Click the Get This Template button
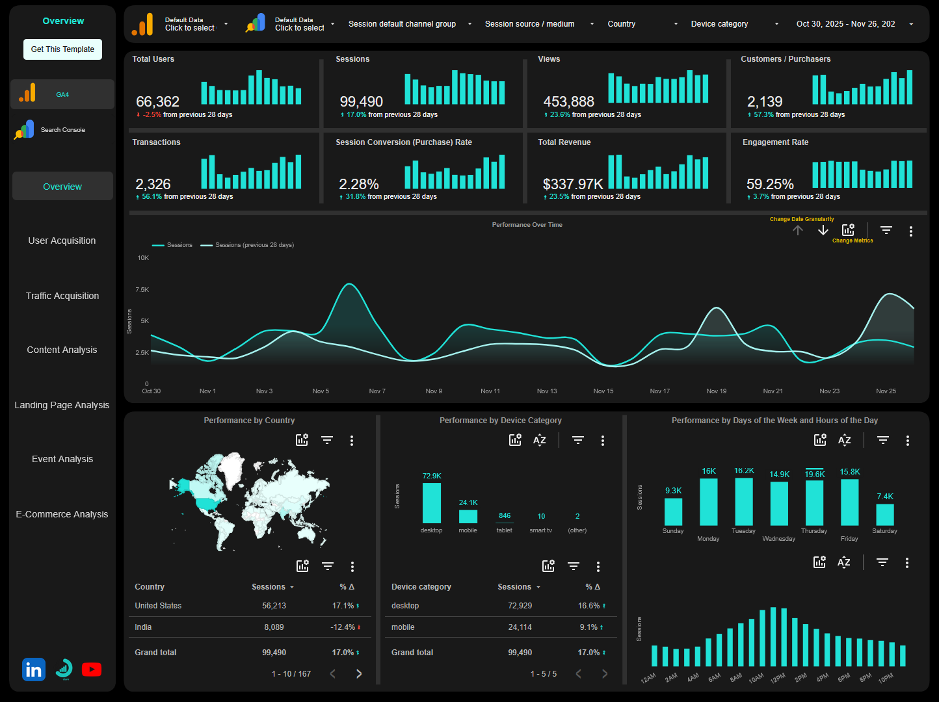Image resolution: width=939 pixels, height=702 pixels. pyautogui.click(x=62, y=49)
